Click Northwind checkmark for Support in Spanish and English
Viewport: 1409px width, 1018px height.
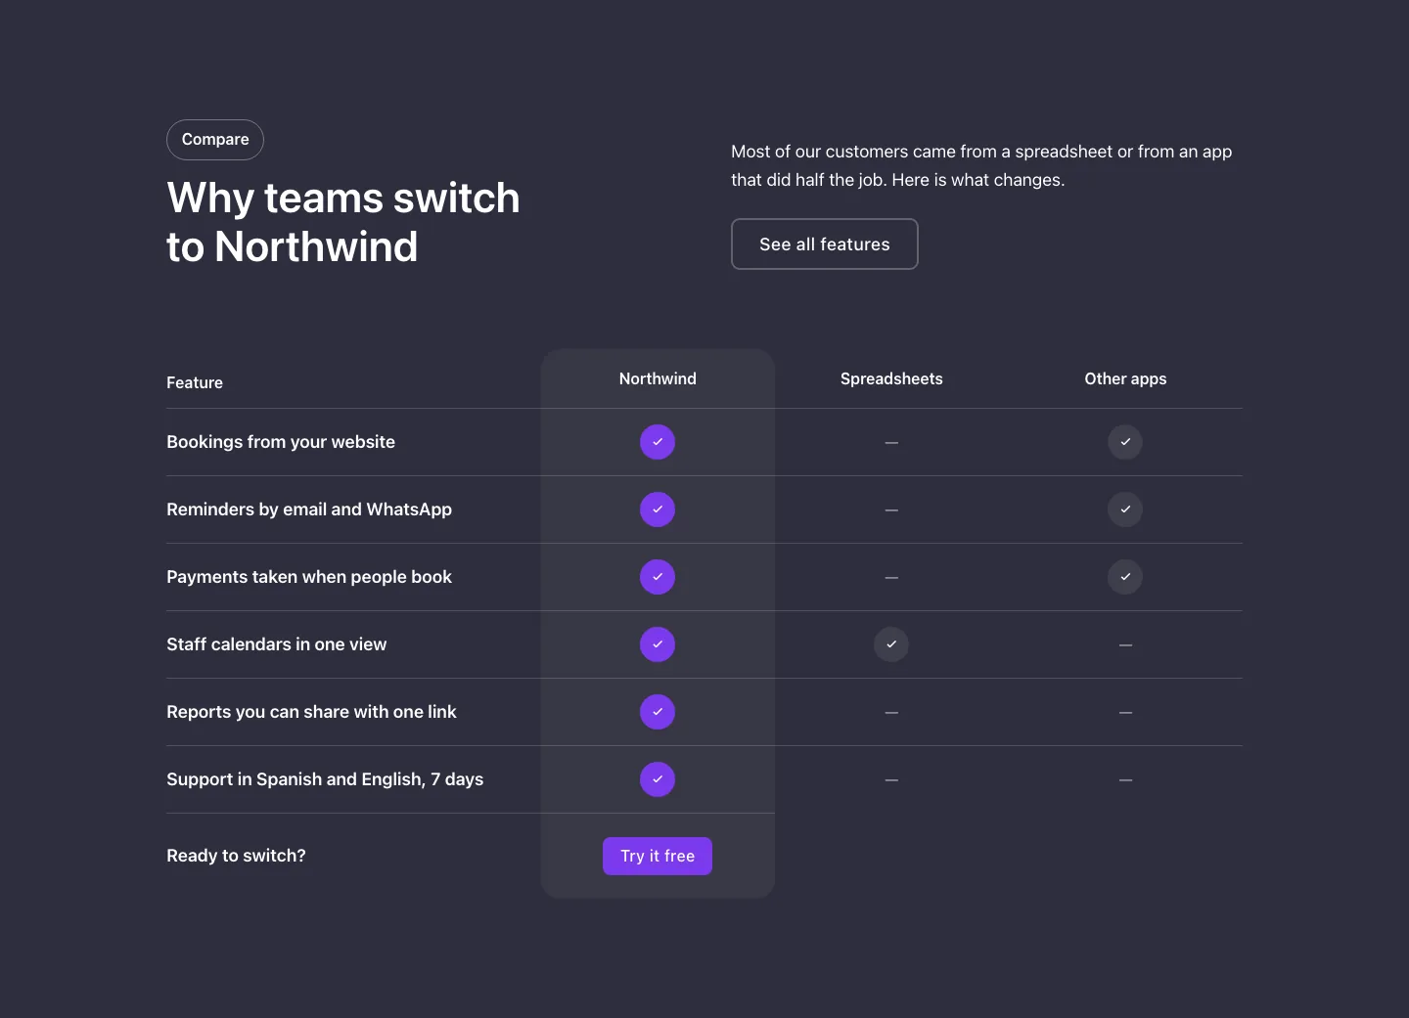pos(658,779)
